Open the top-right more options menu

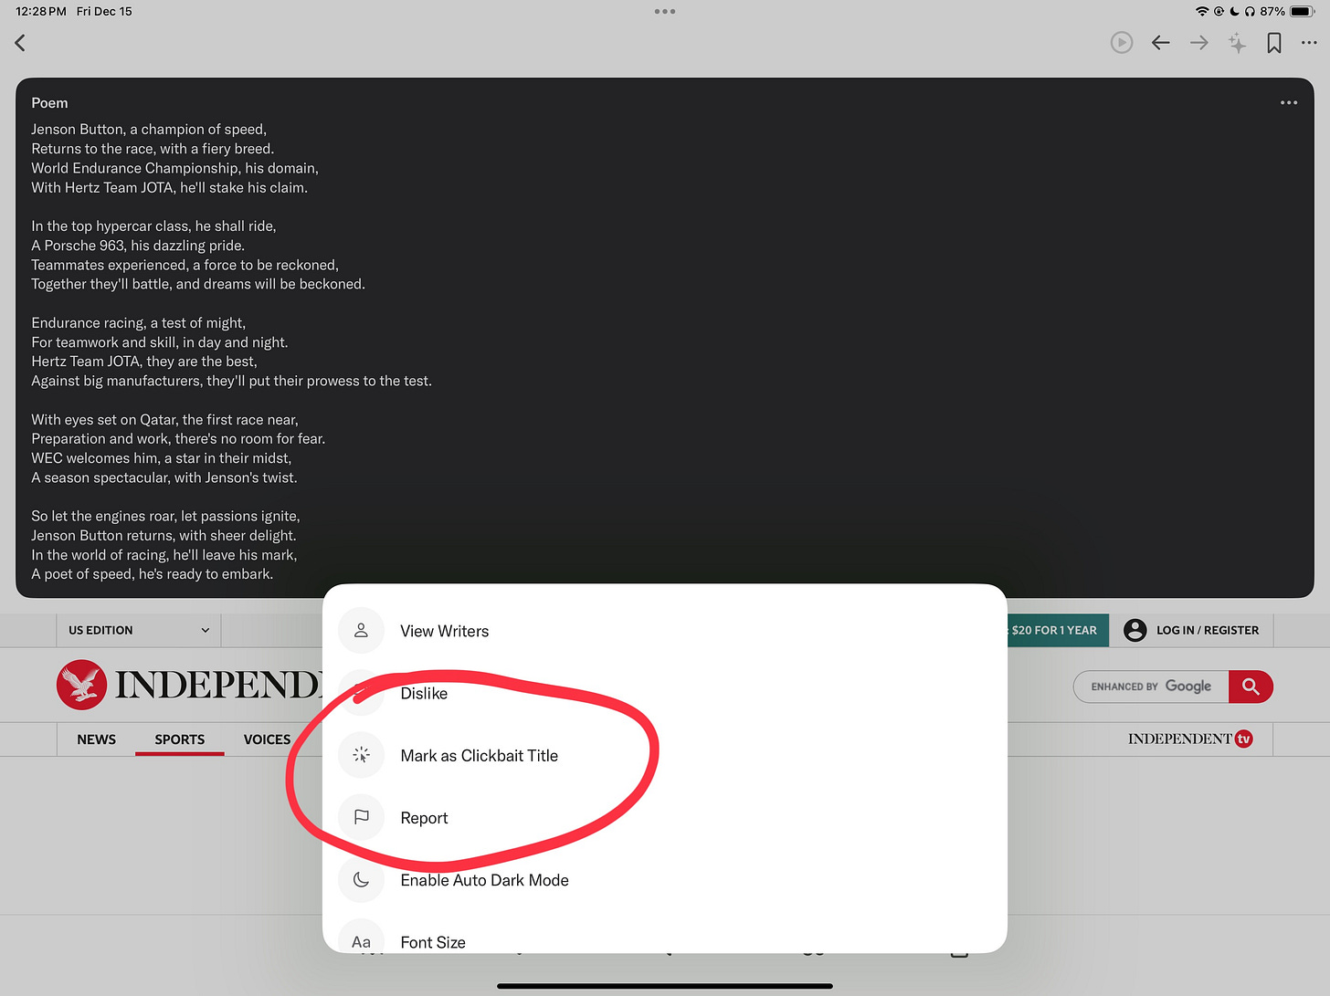pos(1309,43)
